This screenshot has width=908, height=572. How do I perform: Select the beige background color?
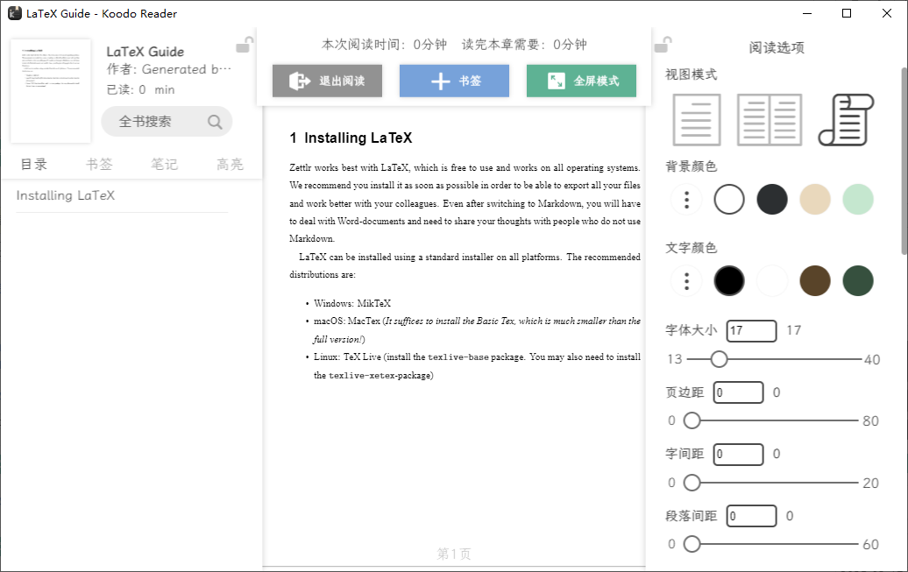[x=815, y=199]
